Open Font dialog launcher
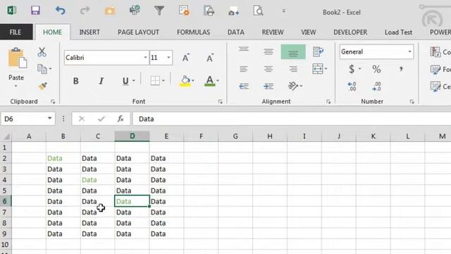This screenshot has height=254, width=451. pyautogui.click(x=221, y=102)
